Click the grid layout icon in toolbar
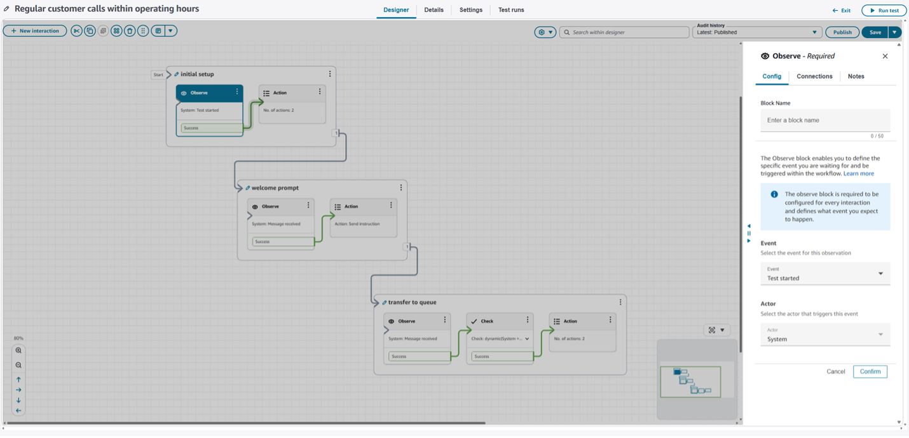The image size is (909, 438). point(116,31)
